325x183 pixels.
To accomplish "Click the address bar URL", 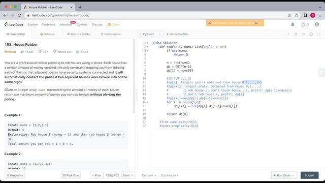I will (x=61, y=15).
